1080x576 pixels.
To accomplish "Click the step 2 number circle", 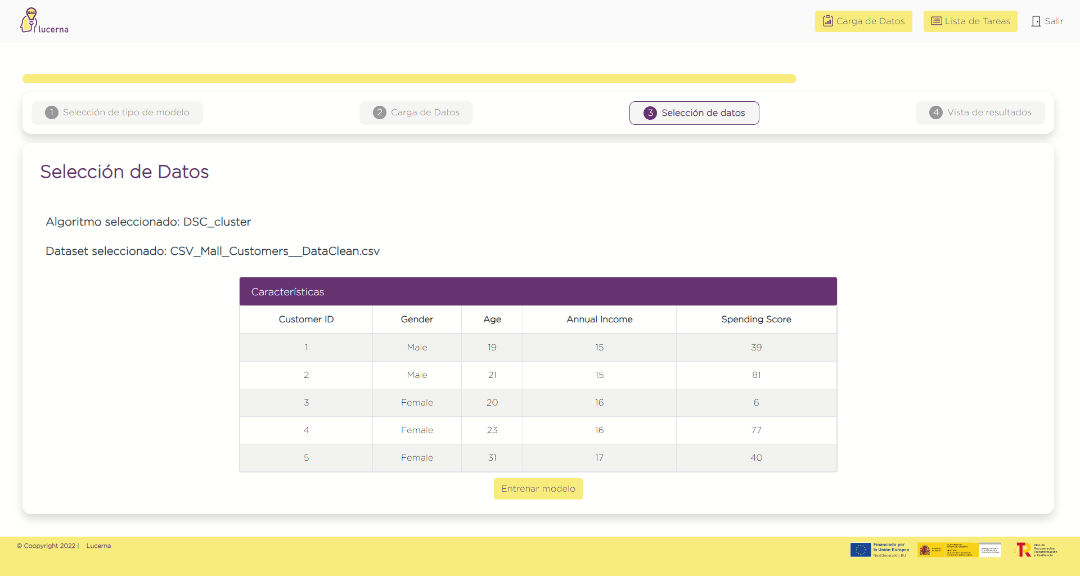I will point(380,112).
